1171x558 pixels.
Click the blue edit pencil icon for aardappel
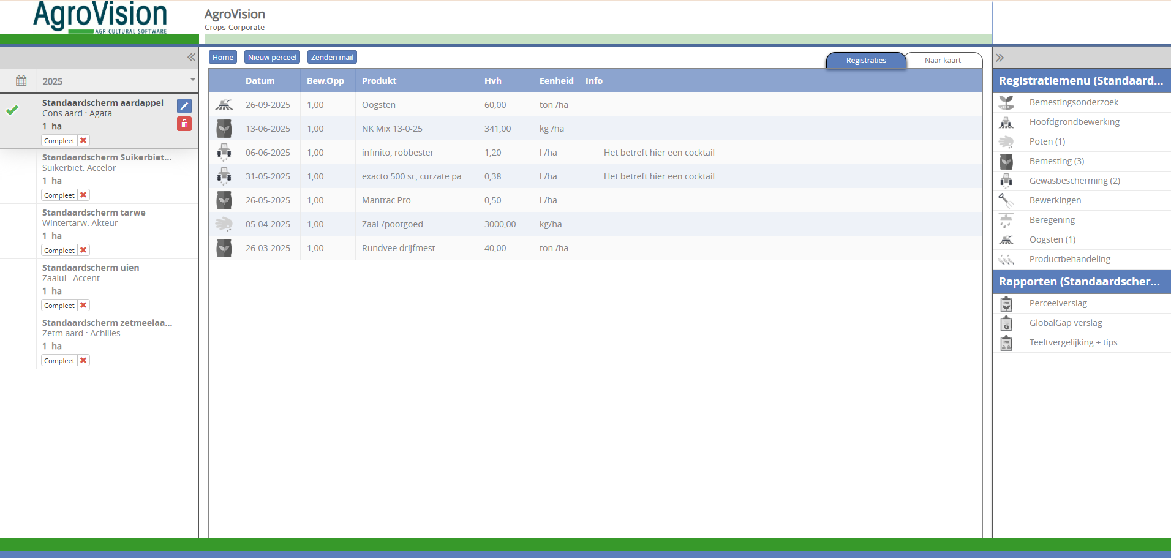point(184,106)
